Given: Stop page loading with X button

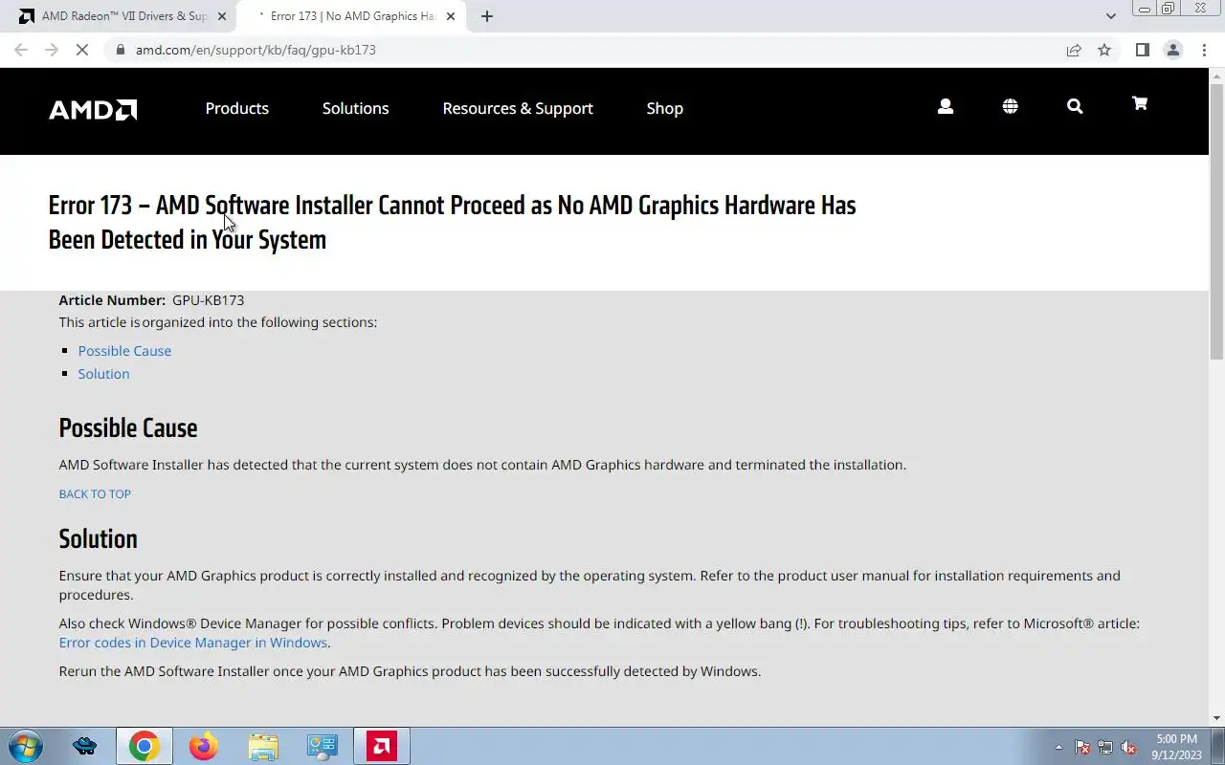Looking at the screenshot, I should click(x=82, y=50).
